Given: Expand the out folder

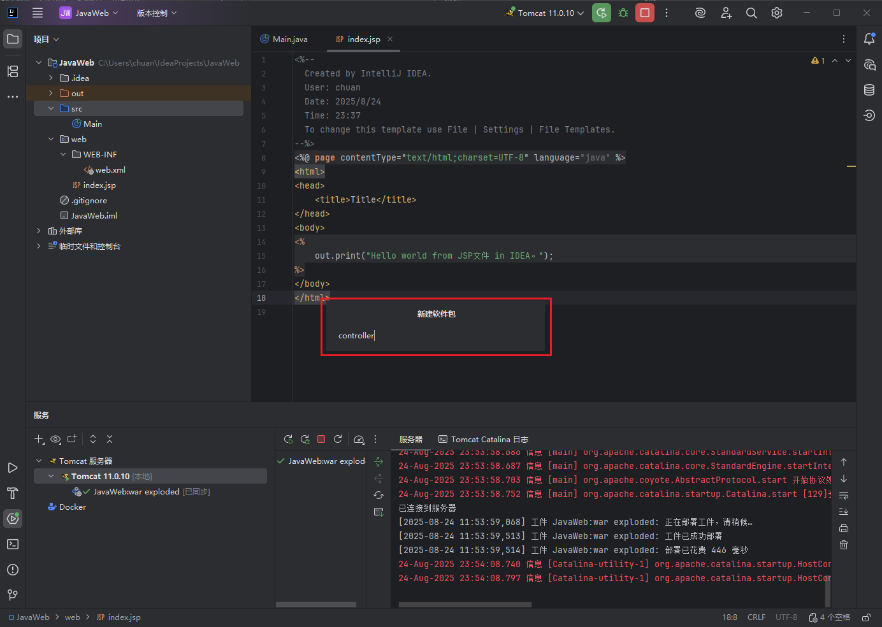Looking at the screenshot, I should pos(51,93).
